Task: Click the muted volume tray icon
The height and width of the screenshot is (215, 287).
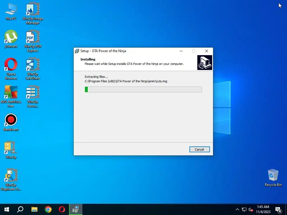Action: click(x=251, y=209)
